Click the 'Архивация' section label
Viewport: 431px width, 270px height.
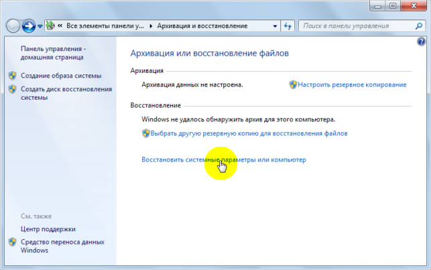pos(147,71)
